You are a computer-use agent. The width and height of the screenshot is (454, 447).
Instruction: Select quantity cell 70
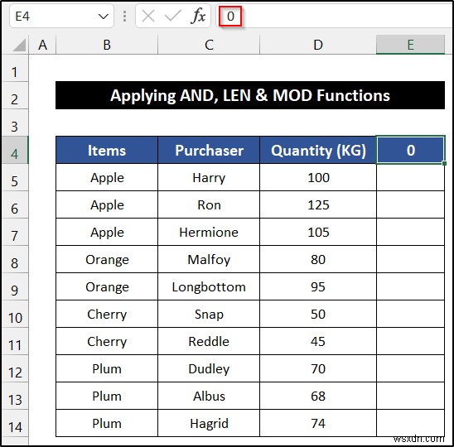pos(318,368)
